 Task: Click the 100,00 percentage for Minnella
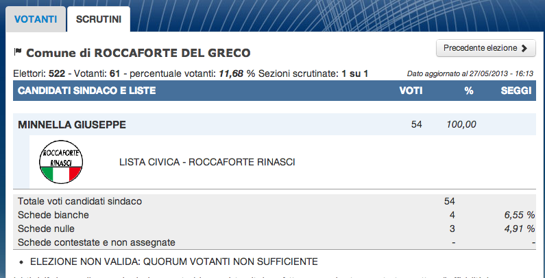(x=461, y=124)
